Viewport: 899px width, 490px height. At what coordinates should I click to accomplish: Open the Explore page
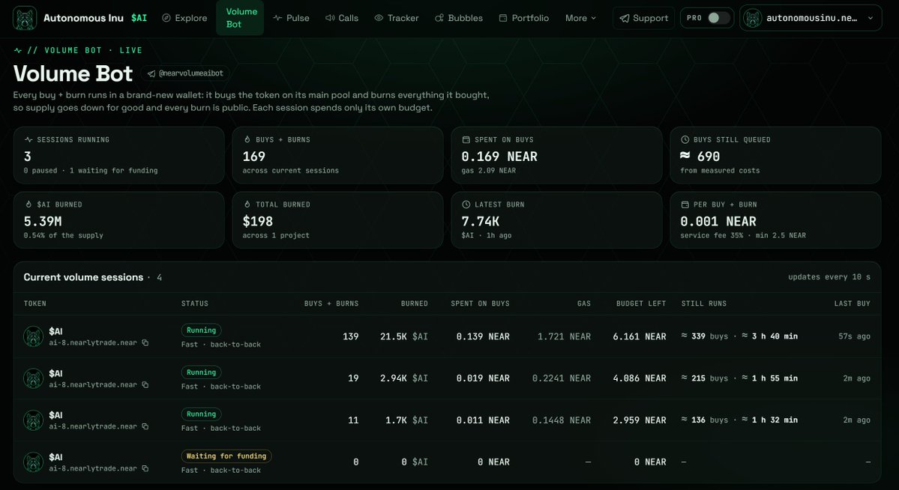pyautogui.click(x=184, y=18)
